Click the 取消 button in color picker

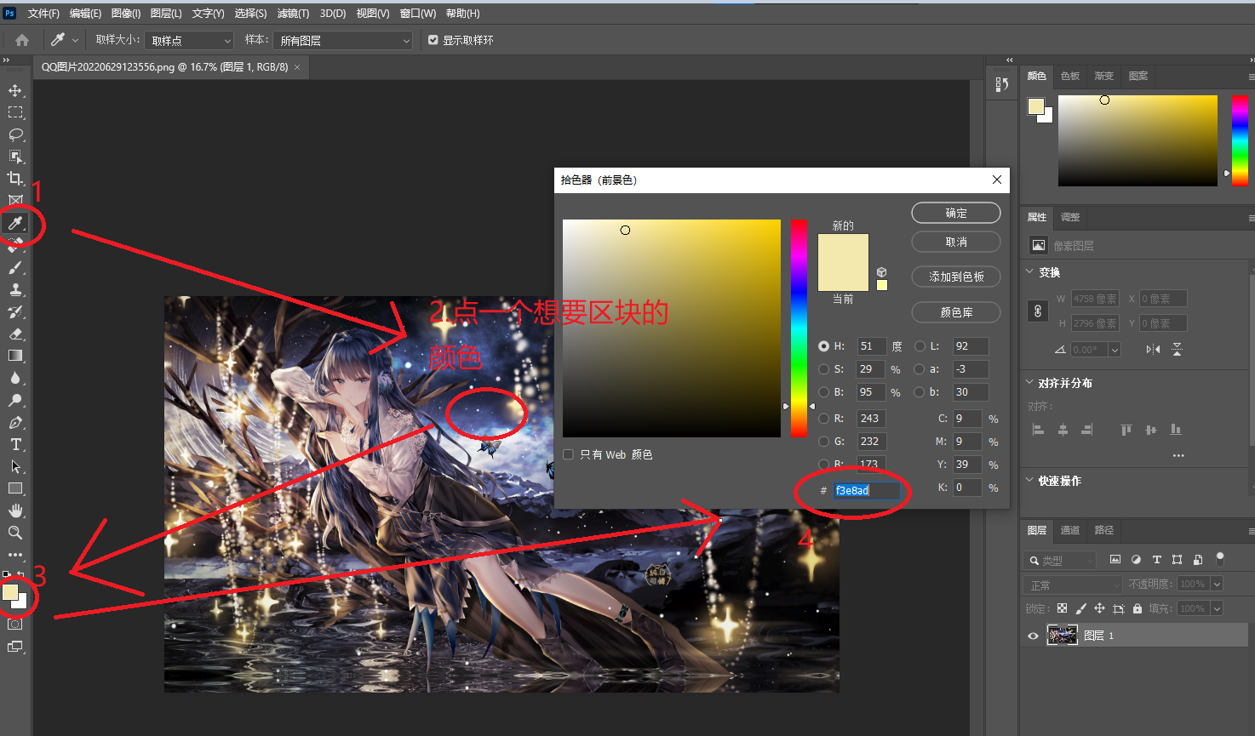[x=956, y=242]
